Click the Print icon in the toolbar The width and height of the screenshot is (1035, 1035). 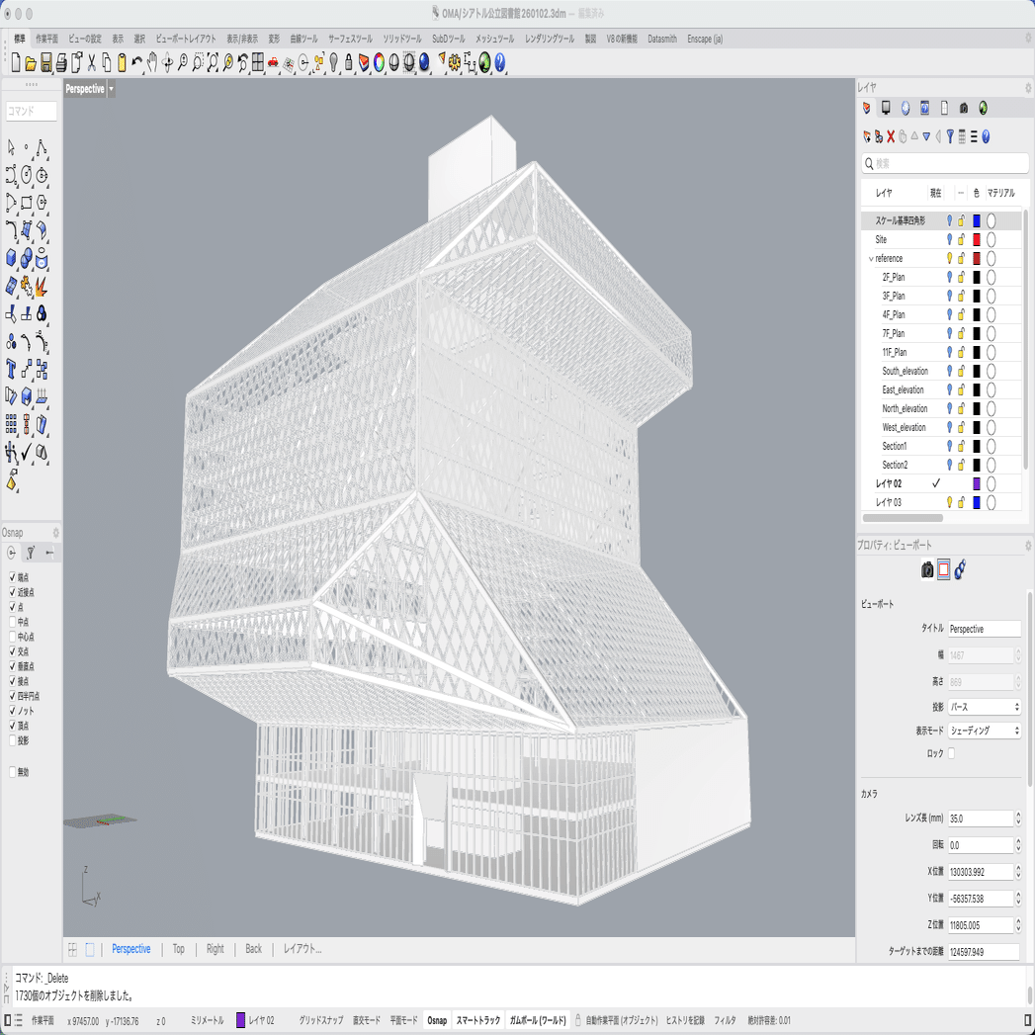(61, 63)
